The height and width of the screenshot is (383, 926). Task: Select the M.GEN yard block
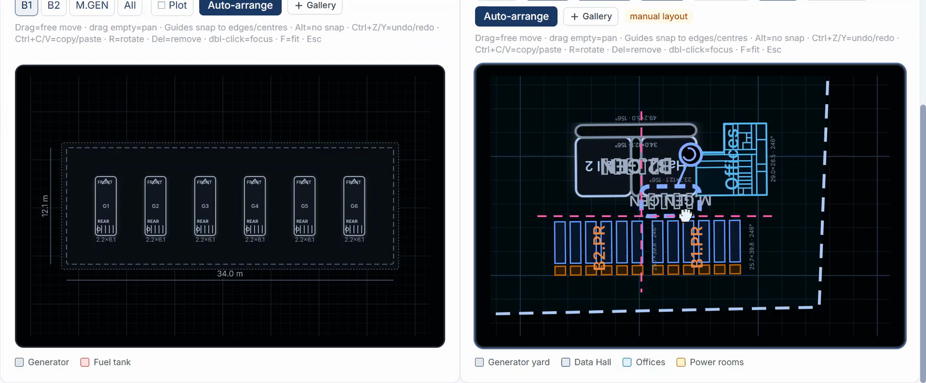pyautogui.click(x=670, y=201)
